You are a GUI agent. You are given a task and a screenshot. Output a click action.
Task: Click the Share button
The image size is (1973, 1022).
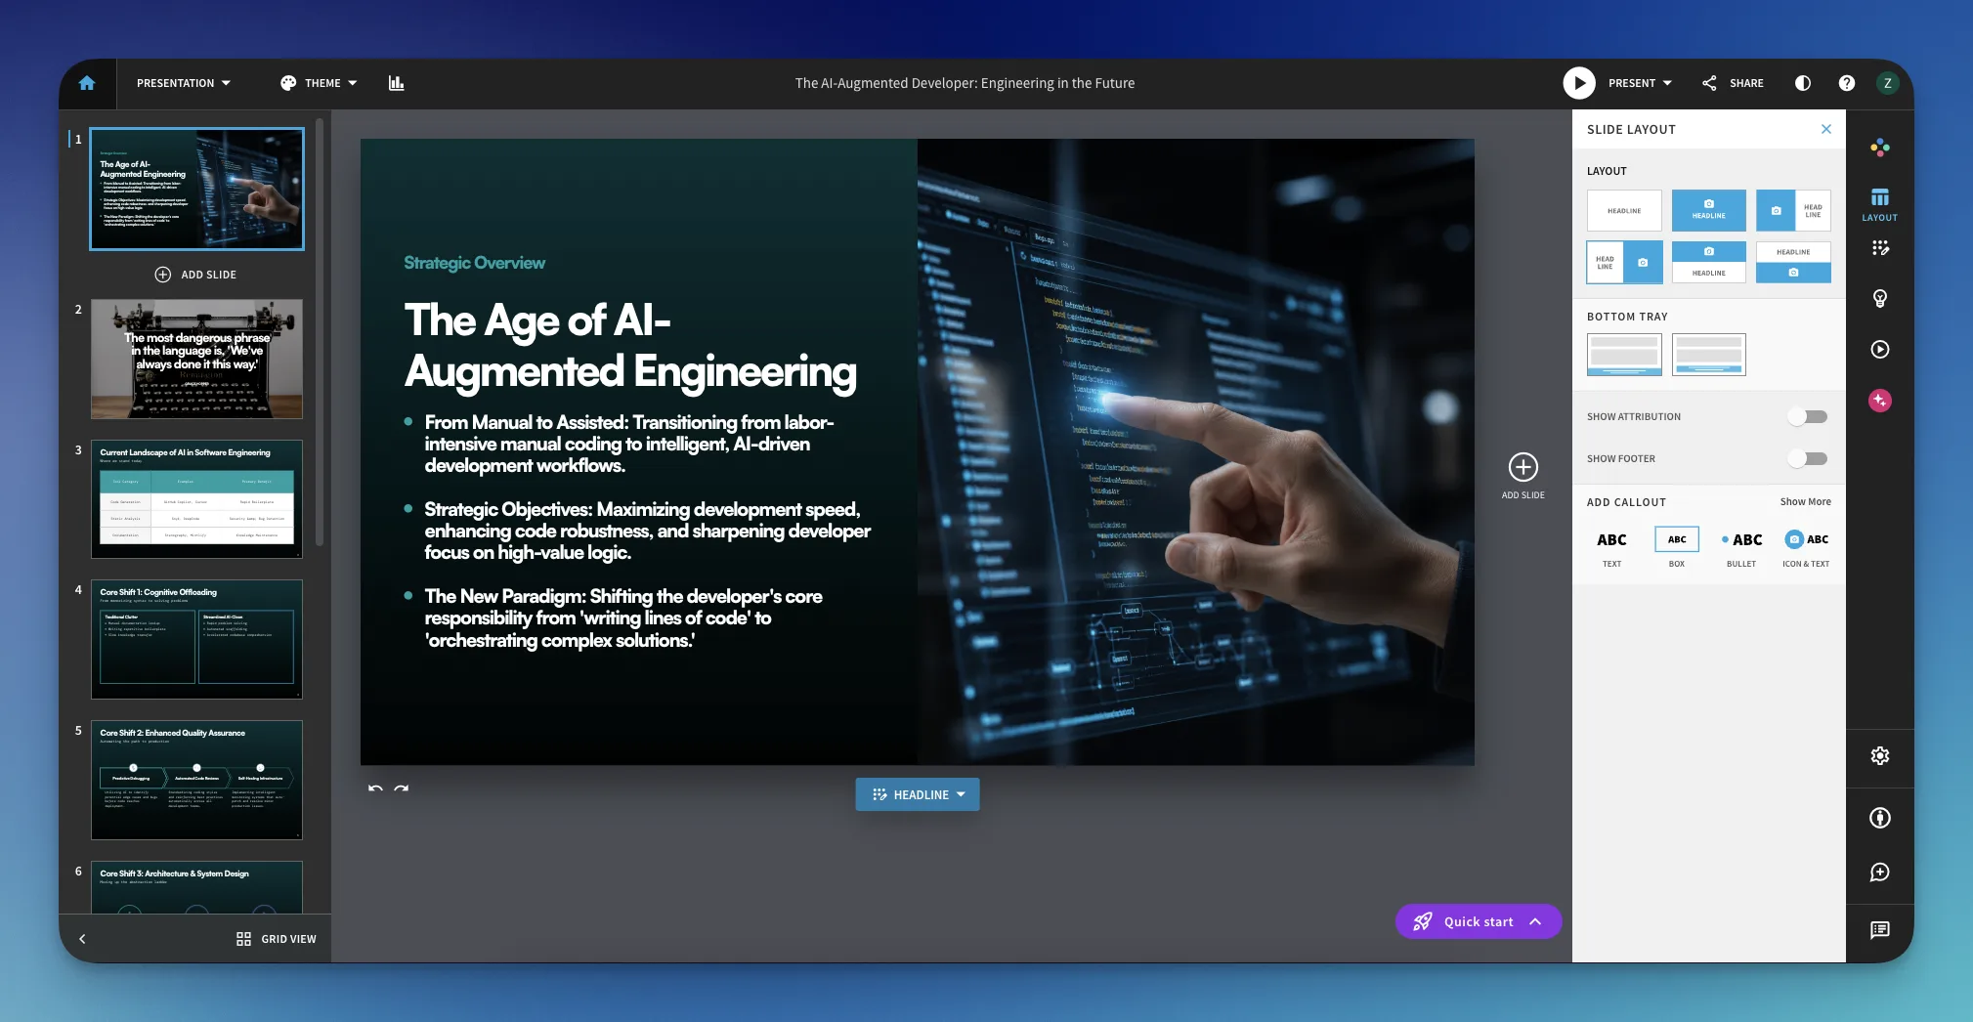[1733, 83]
